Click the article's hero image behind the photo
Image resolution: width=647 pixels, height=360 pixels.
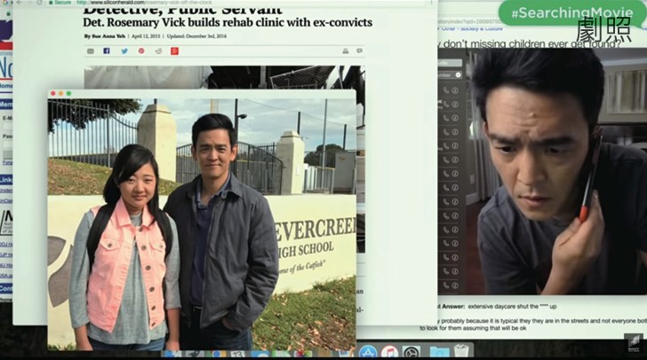pos(225,77)
